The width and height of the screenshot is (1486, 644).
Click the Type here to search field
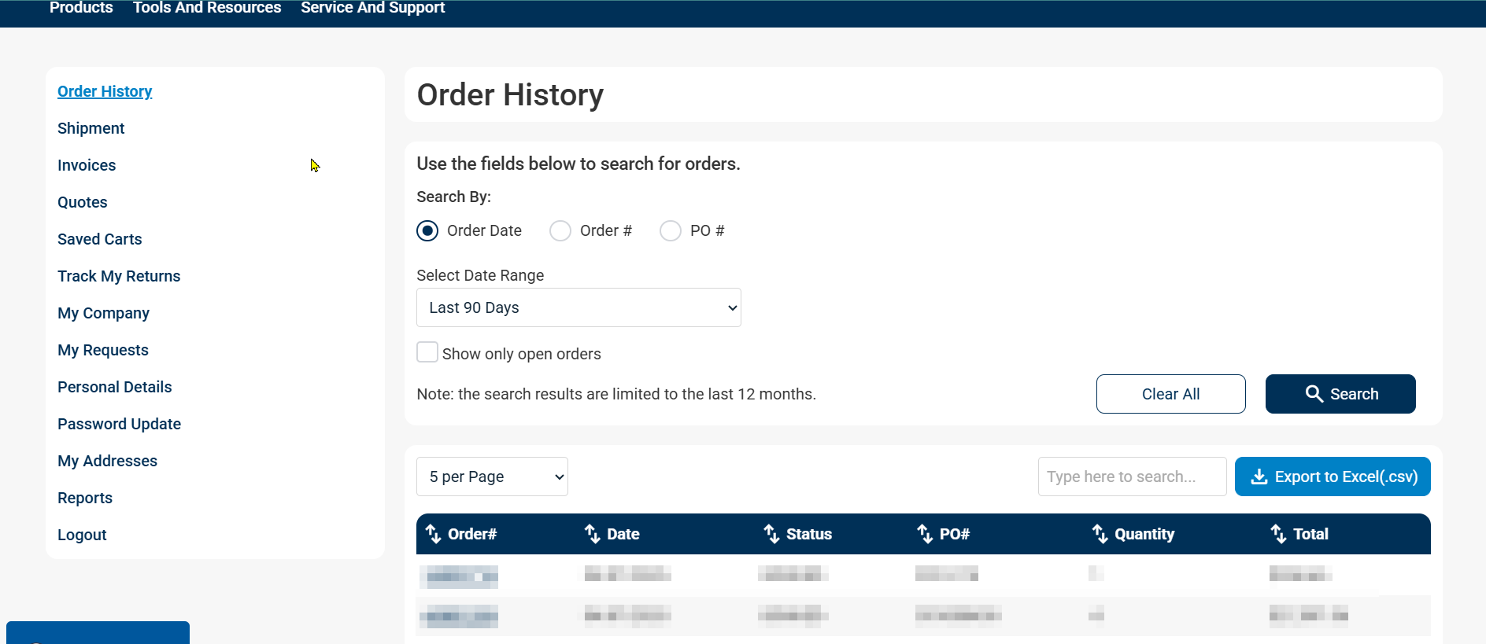tap(1132, 477)
